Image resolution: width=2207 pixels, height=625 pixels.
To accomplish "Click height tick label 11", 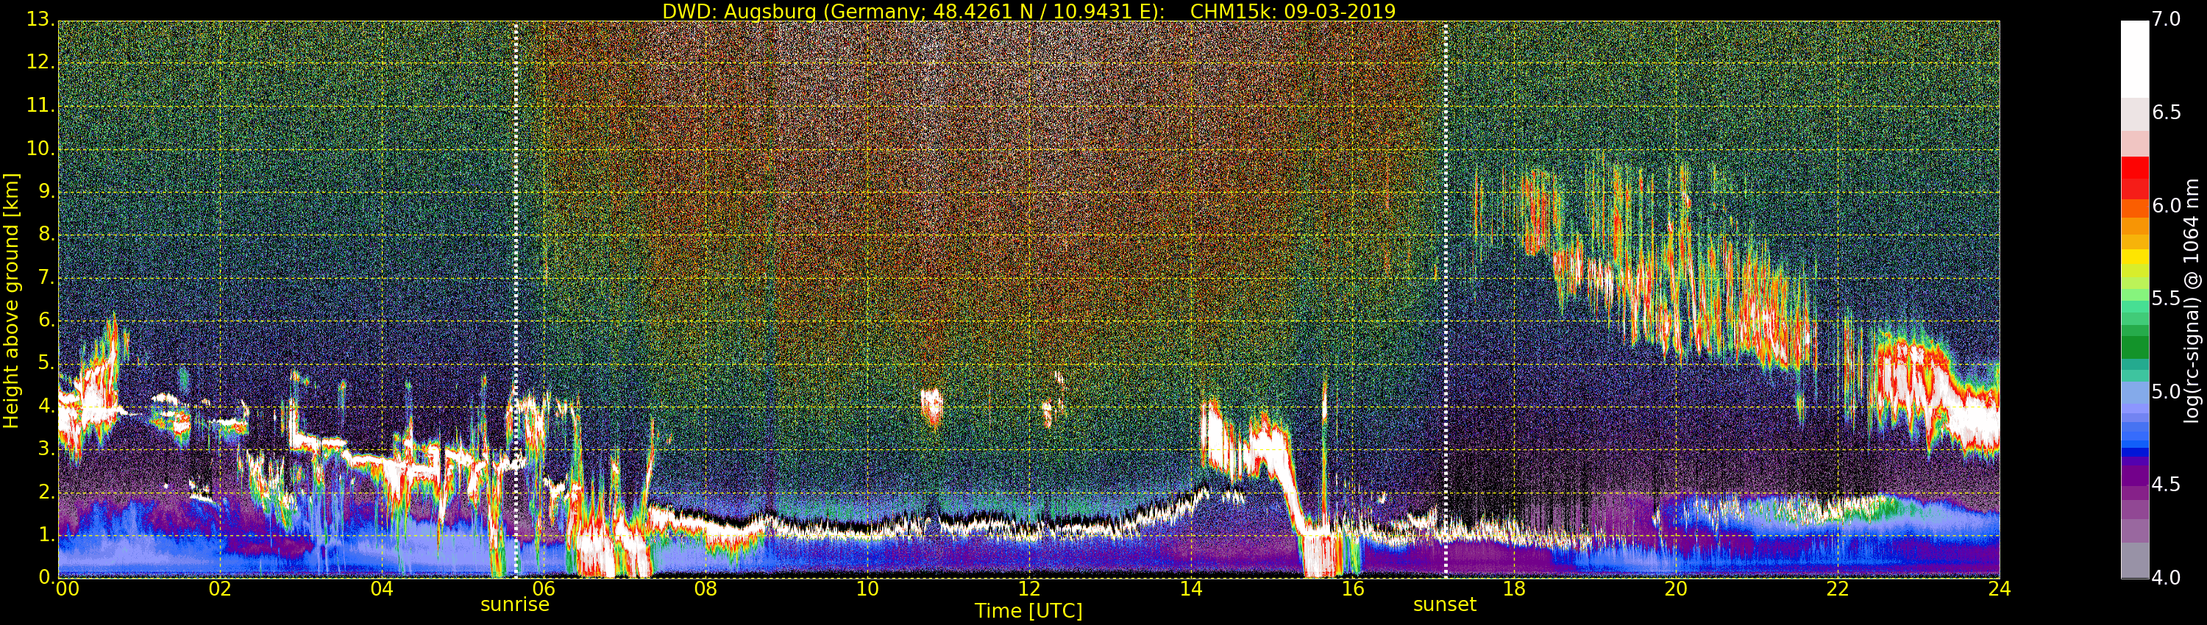I will 40,105.
